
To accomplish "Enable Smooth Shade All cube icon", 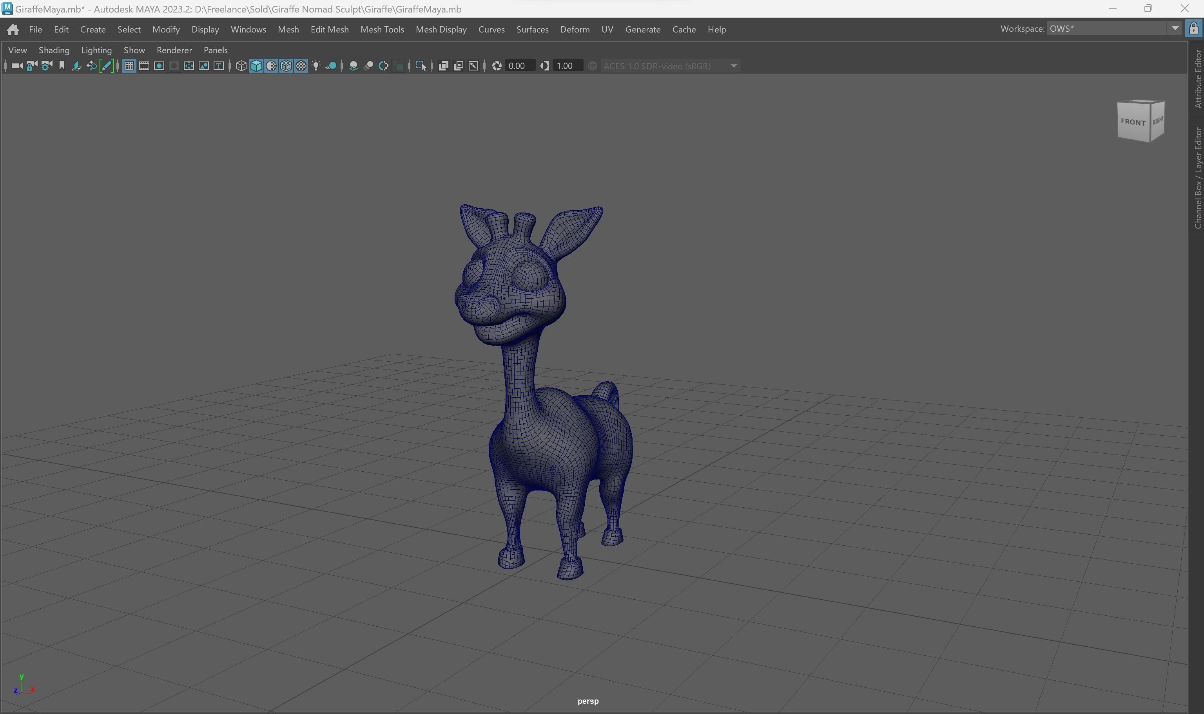I will click(256, 66).
